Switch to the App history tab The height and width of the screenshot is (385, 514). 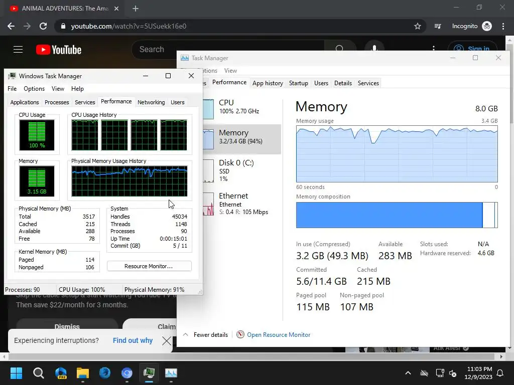tap(268, 83)
